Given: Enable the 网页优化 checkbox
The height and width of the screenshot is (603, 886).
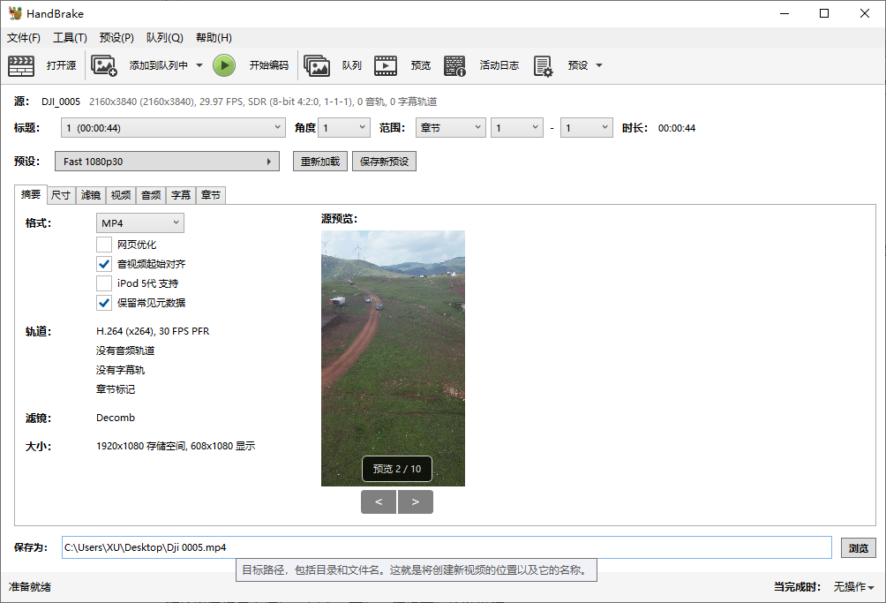Looking at the screenshot, I should pyautogui.click(x=104, y=245).
